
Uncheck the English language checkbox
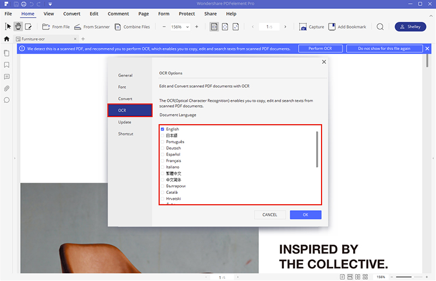162,129
